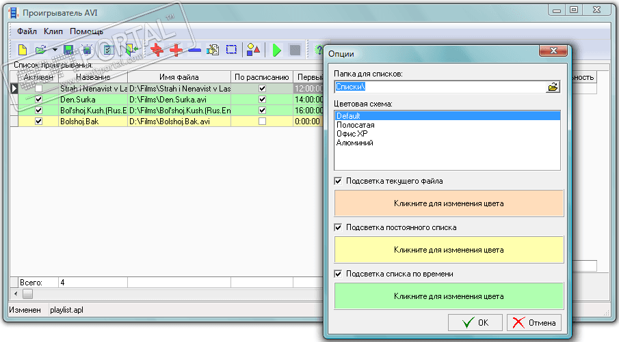Select Полосатая color scheme
Image resolution: width=619 pixels, height=342 pixels.
click(355, 125)
